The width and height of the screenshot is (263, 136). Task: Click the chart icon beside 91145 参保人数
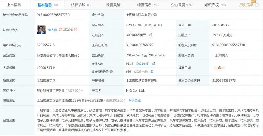click(x=153, y=63)
